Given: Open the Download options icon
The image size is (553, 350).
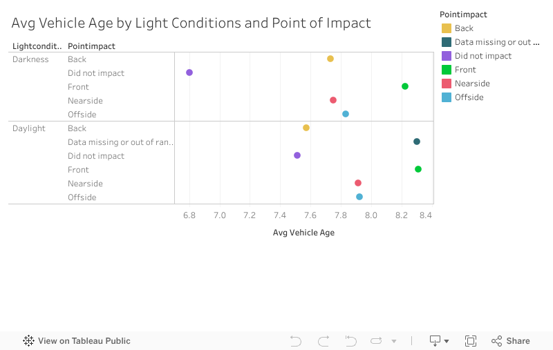Looking at the screenshot, I should [439, 341].
